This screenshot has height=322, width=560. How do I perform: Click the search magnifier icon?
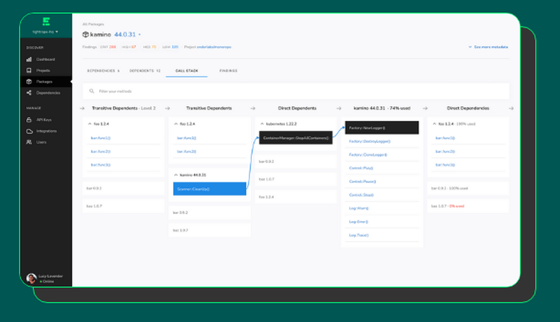[92, 91]
